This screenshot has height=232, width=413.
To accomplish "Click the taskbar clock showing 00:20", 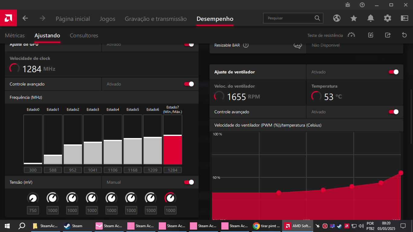I will click(x=386, y=226).
